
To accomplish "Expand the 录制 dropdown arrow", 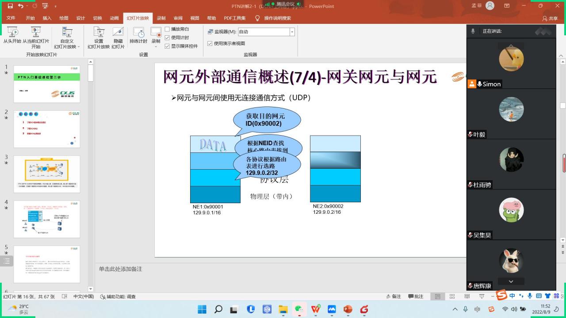I will pyautogui.click(x=156, y=46).
